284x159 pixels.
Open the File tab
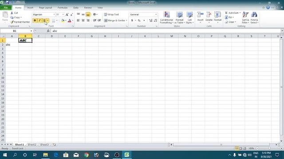tap(6, 8)
